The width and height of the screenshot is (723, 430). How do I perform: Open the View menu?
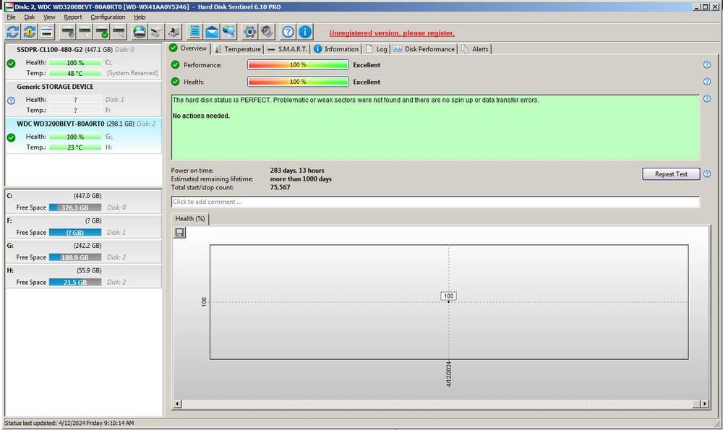(x=49, y=17)
